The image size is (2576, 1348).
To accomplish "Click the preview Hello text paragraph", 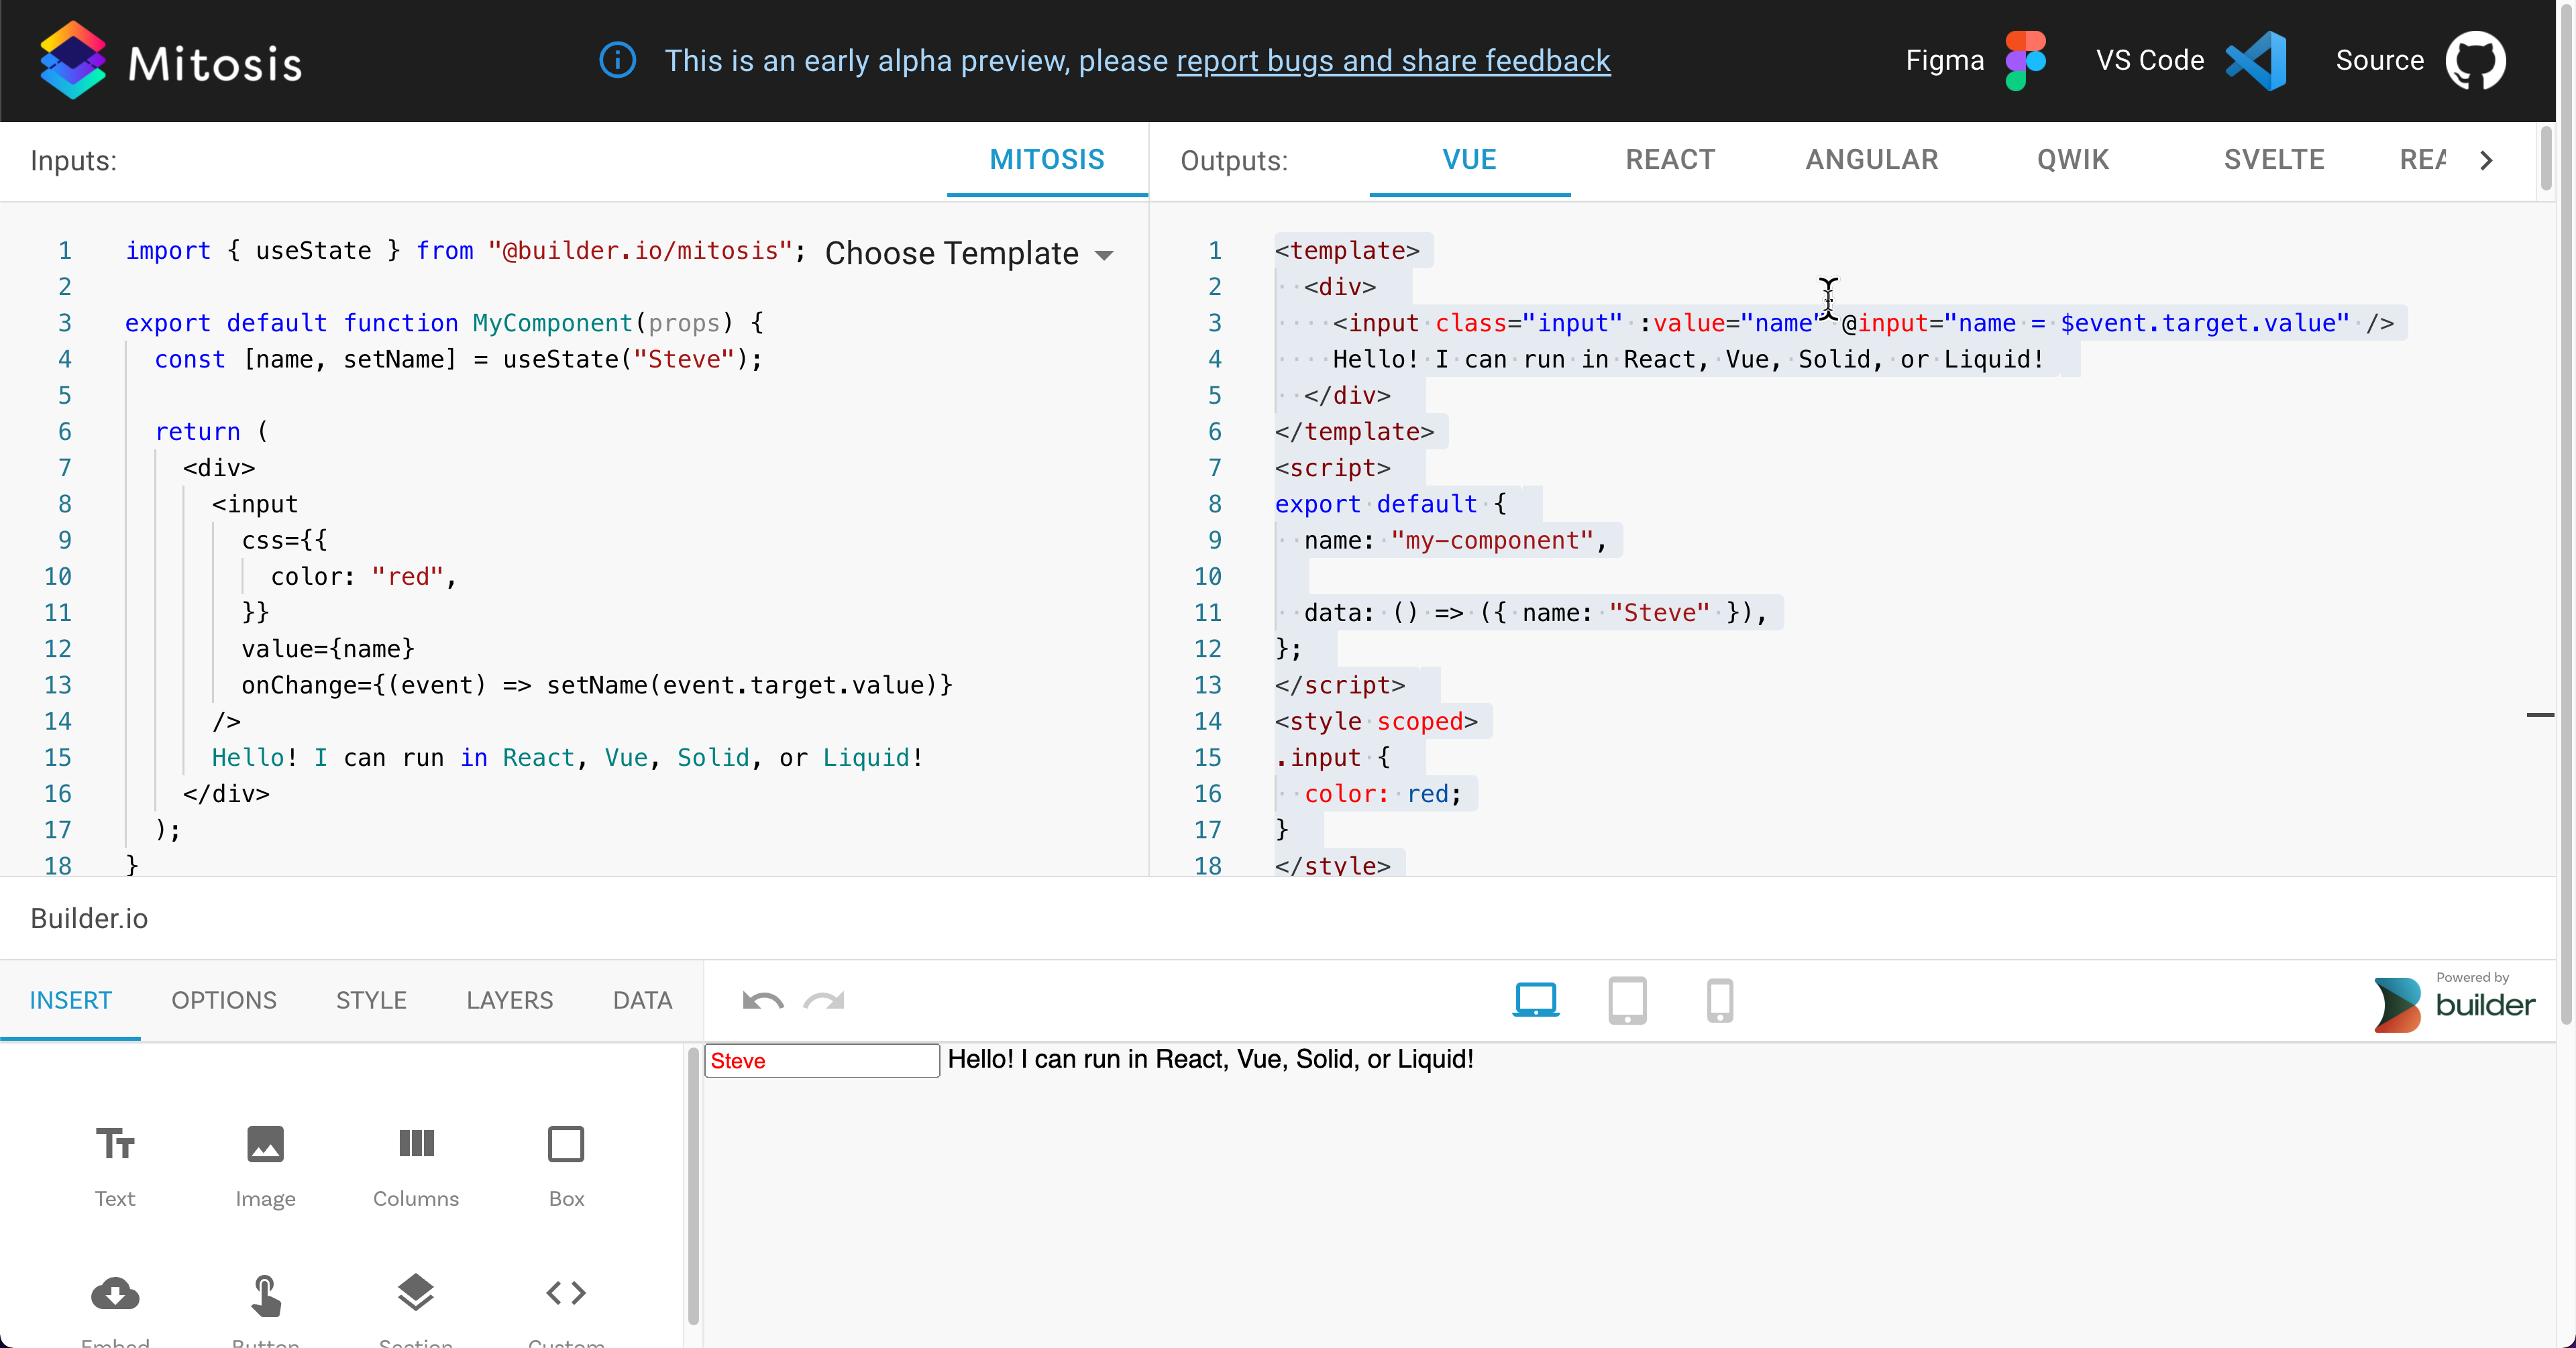I will 1210,1059.
